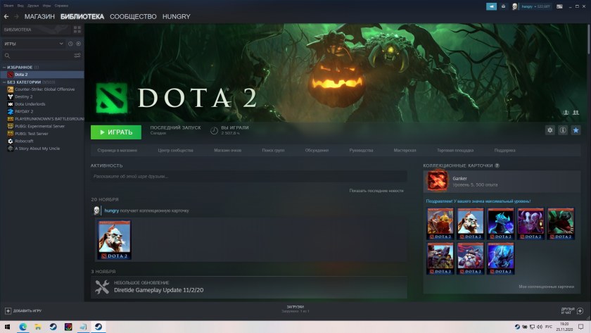
Task: Open Windows action center notifications
Action: (x=581, y=327)
